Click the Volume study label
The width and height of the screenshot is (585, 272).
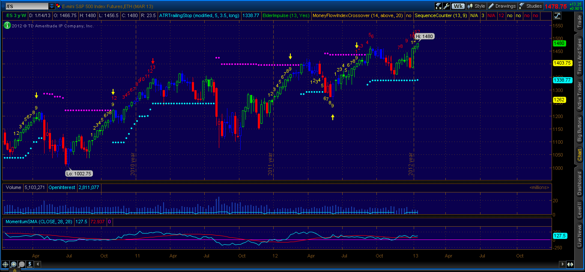(12, 187)
